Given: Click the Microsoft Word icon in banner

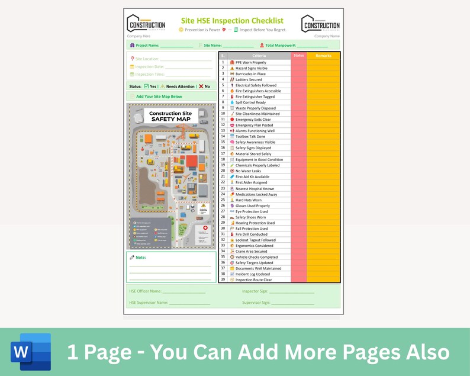Looking at the screenshot, I should (31, 352).
